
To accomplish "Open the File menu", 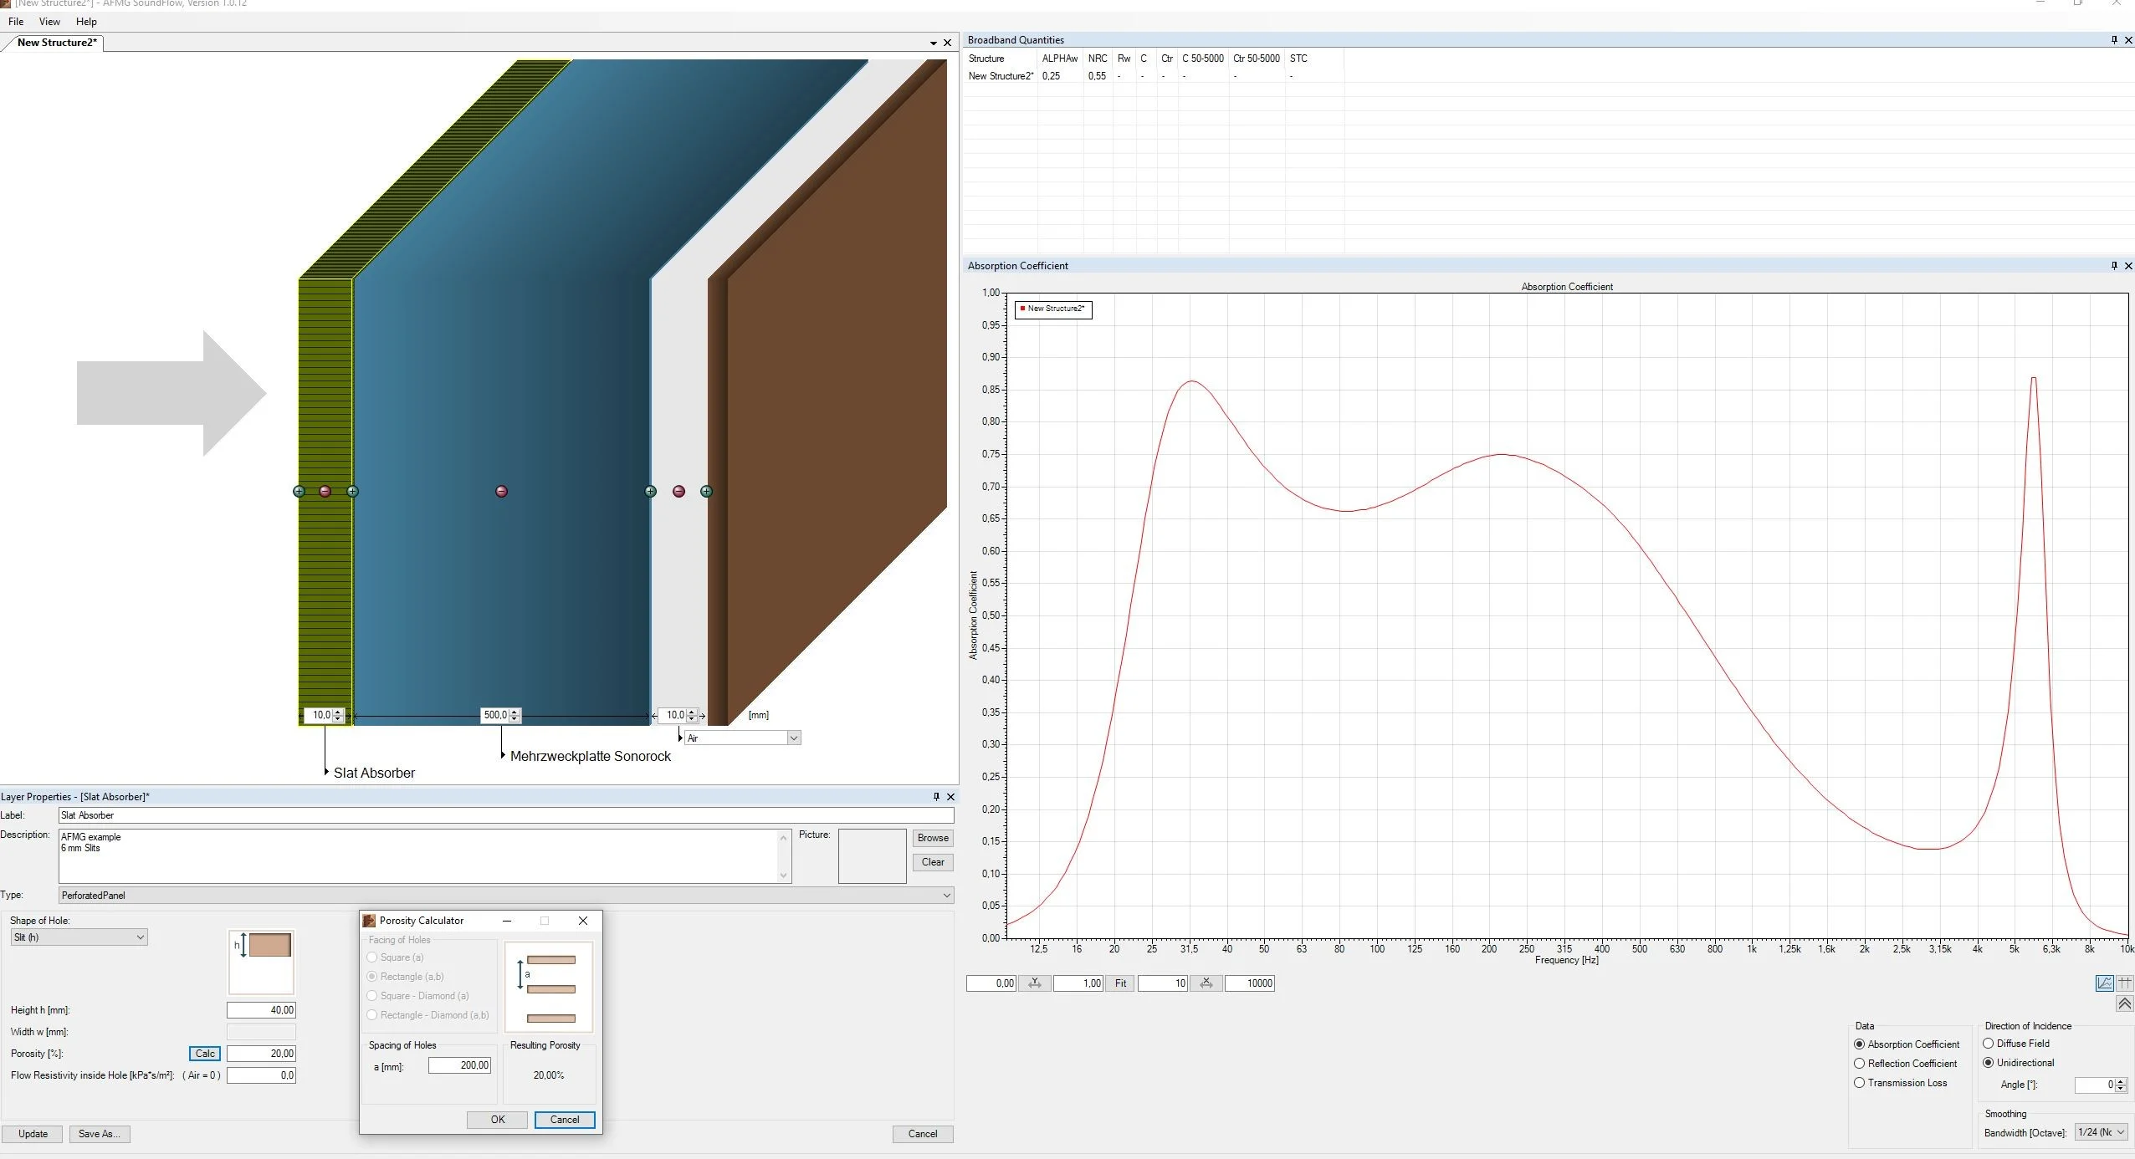I will [x=16, y=22].
